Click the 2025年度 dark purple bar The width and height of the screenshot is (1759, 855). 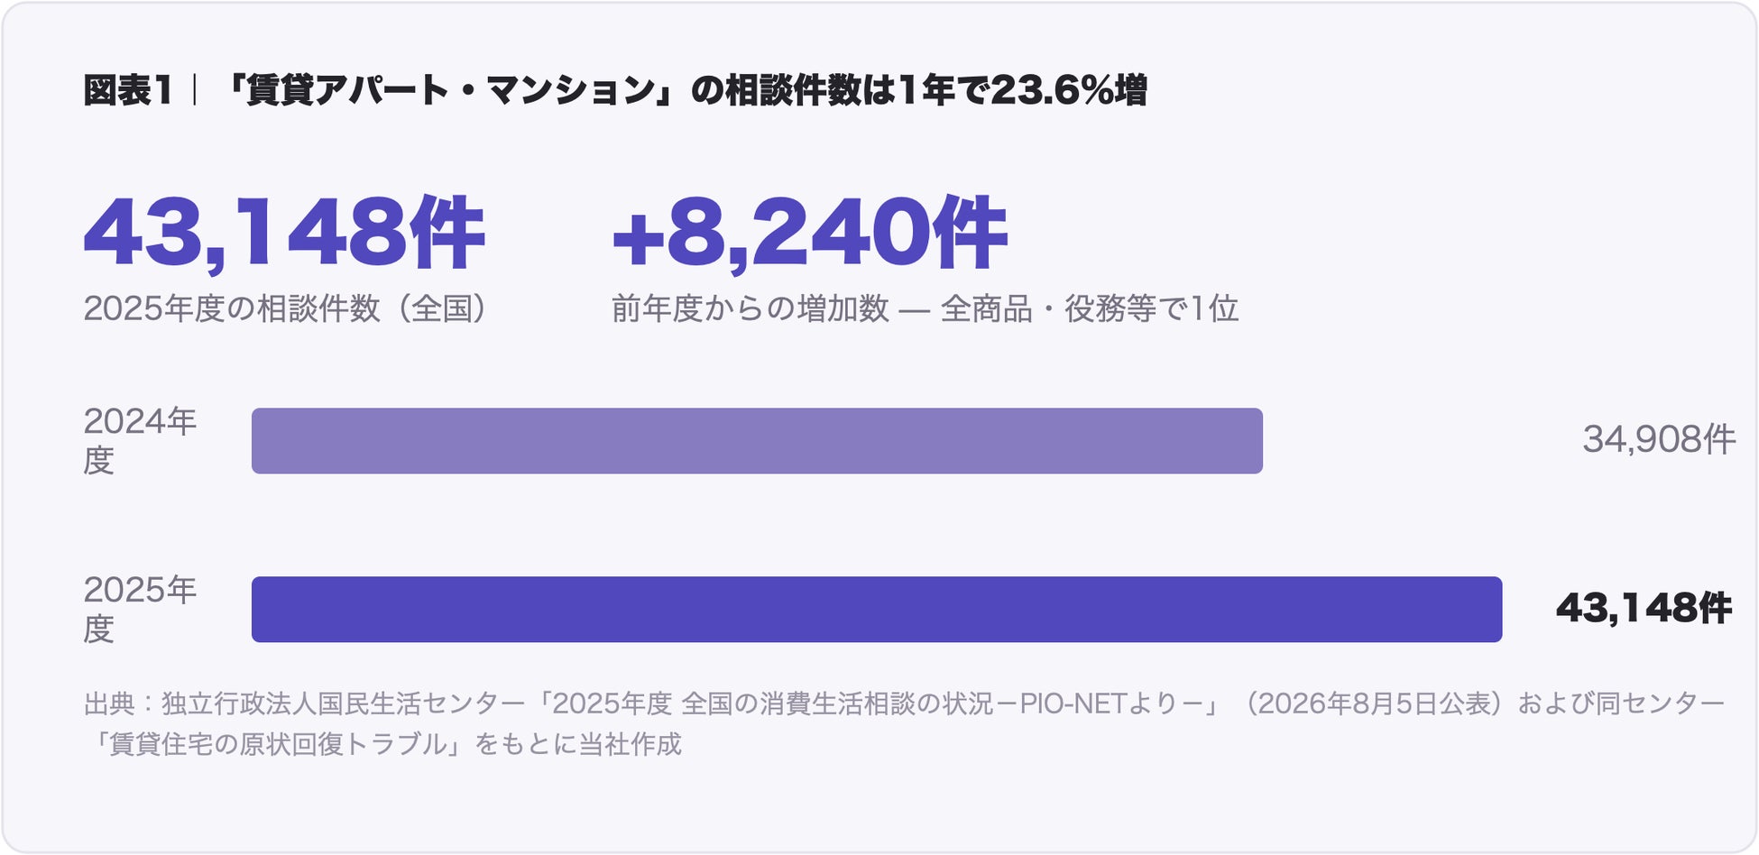click(877, 610)
